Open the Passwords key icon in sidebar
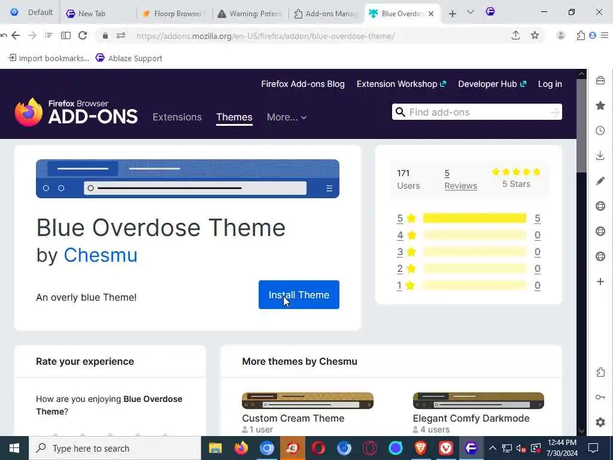Viewport: 613px width, 460px height. [600, 397]
